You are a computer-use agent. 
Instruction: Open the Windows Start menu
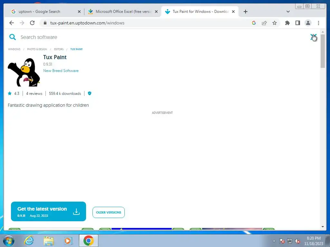[9, 241]
